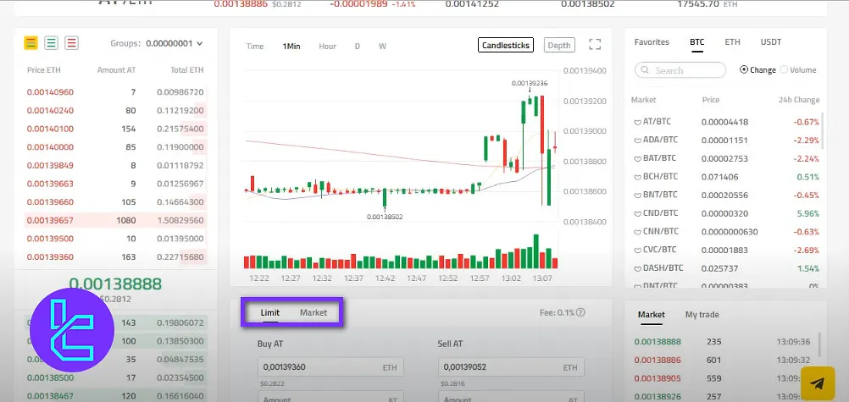Viewport: 849px width, 402px height.
Task: Click the market Search input field
Action: (680, 70)
